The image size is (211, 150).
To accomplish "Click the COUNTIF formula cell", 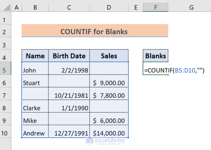I will pyautogui.click(x=155, y=69).
